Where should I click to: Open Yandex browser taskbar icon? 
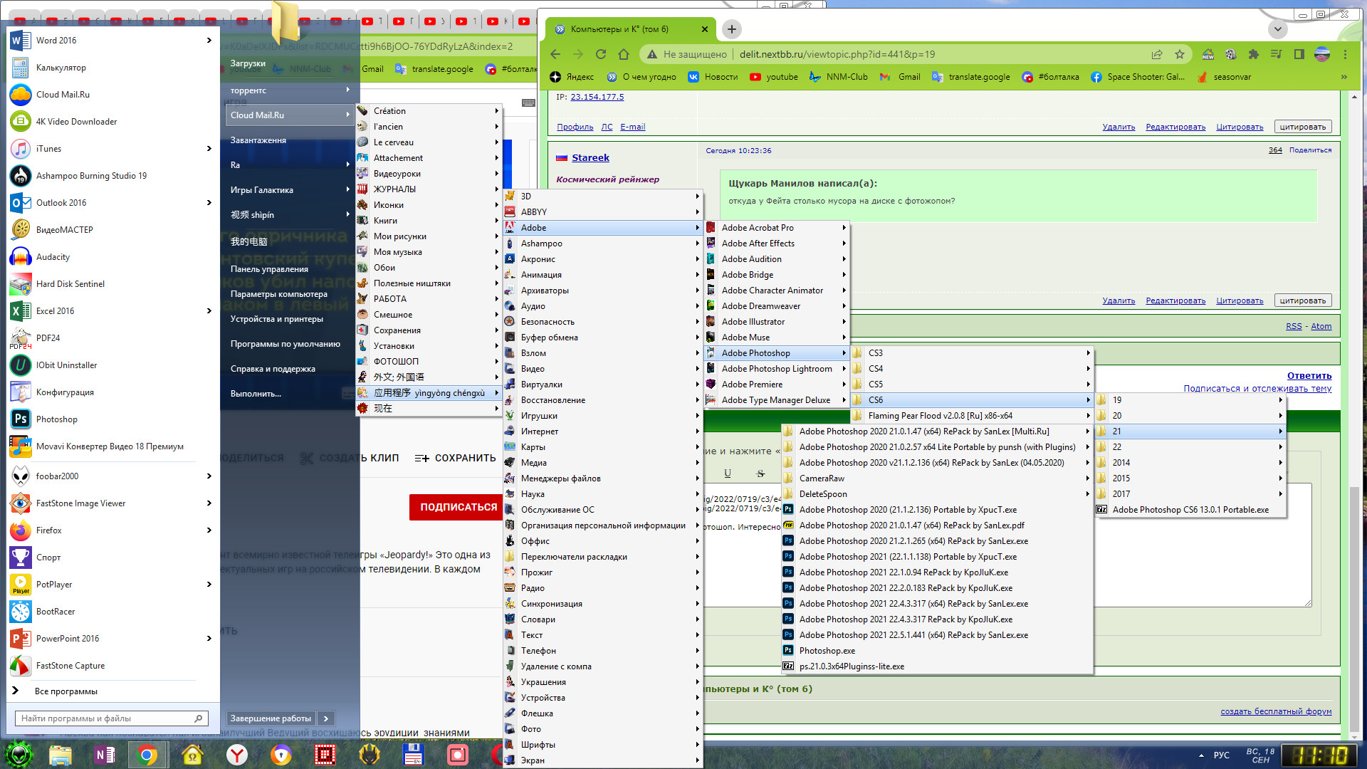[236, 755]
